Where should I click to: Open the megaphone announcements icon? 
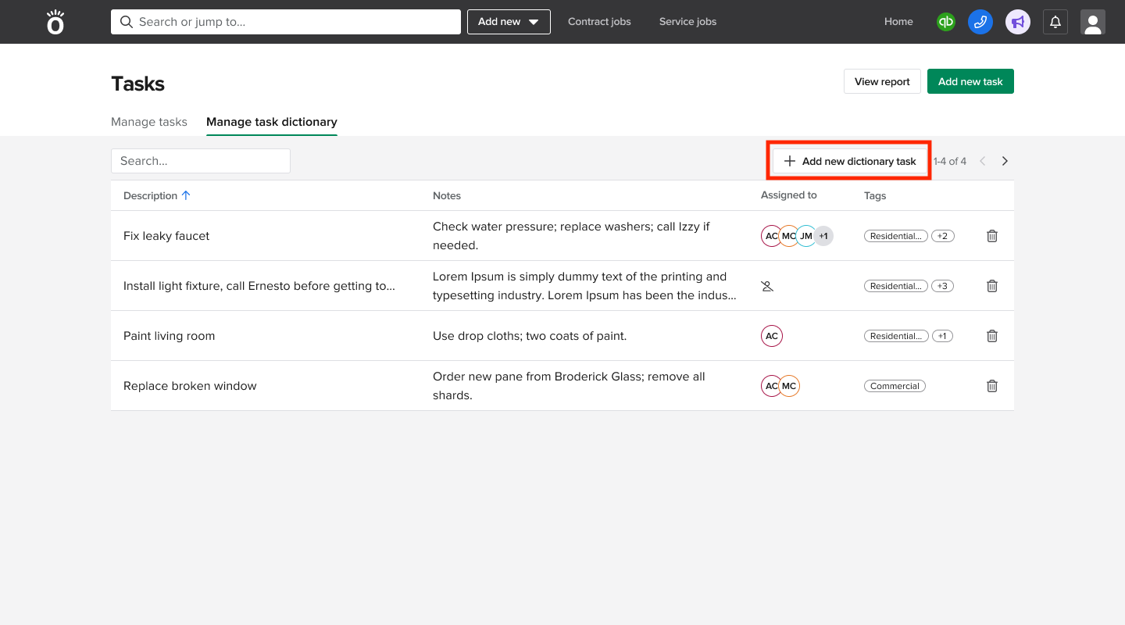click(1017, 22)
